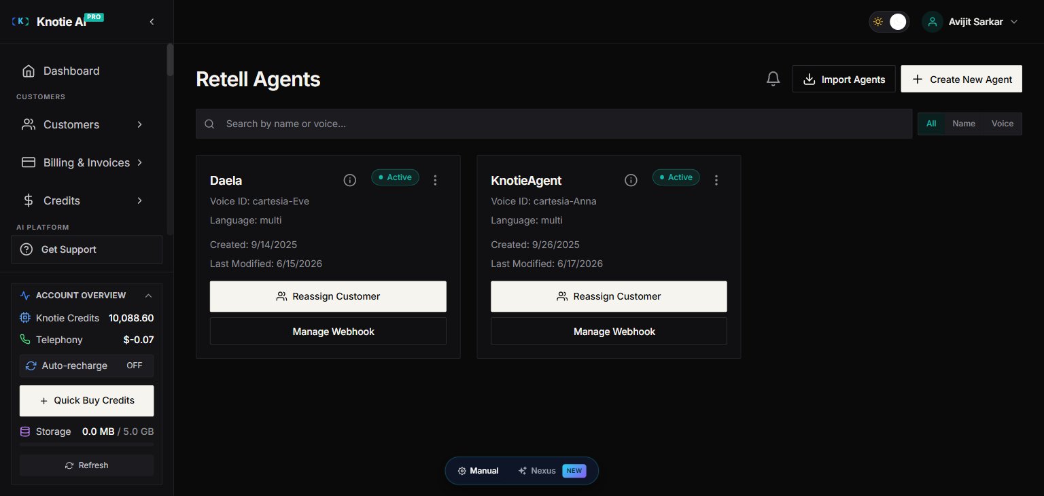
Task: Click the Daela agent name
Action: point(226,181)
